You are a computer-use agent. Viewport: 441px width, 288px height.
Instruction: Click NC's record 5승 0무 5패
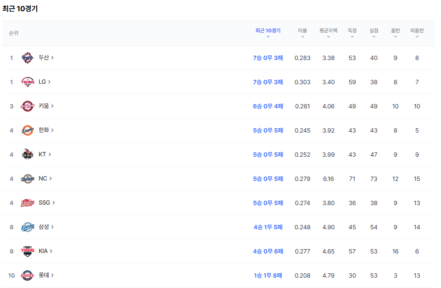pos(268,179)
